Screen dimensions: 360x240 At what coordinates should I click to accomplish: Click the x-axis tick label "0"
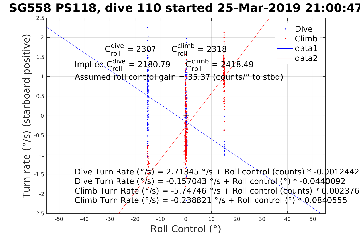click(x=186, y=219)
